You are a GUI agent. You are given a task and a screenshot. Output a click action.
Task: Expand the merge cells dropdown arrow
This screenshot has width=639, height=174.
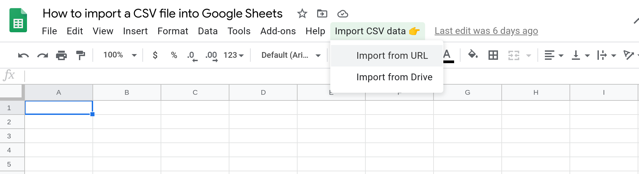[x=529, y=55]
